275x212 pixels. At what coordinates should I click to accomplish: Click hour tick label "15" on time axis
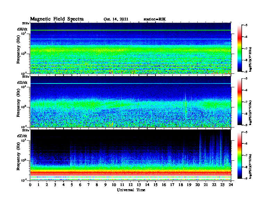156,185
